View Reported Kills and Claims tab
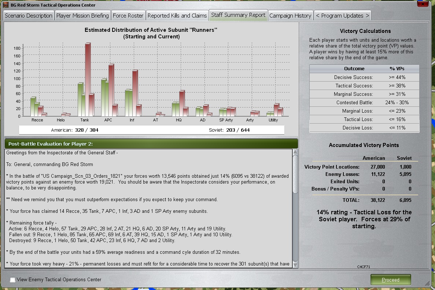435x290 pixels. 177,15
